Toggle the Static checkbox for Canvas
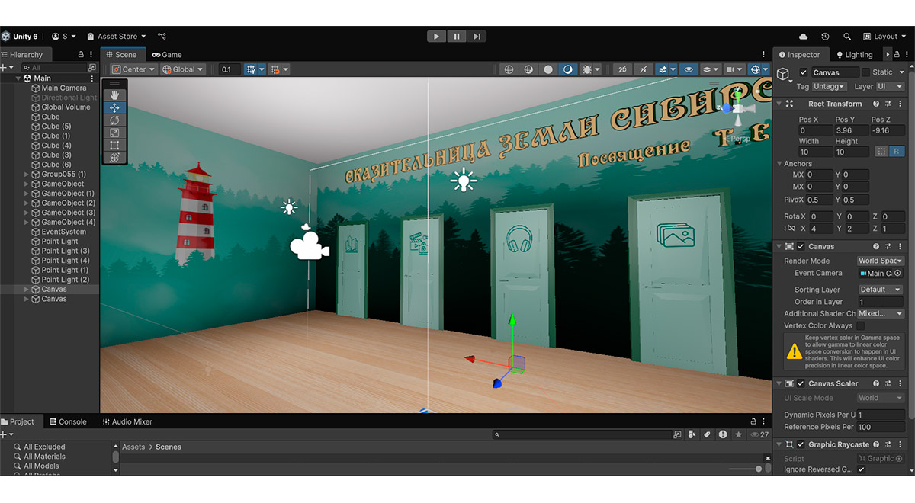Viewport: 915px width, 503px height. 865,72
